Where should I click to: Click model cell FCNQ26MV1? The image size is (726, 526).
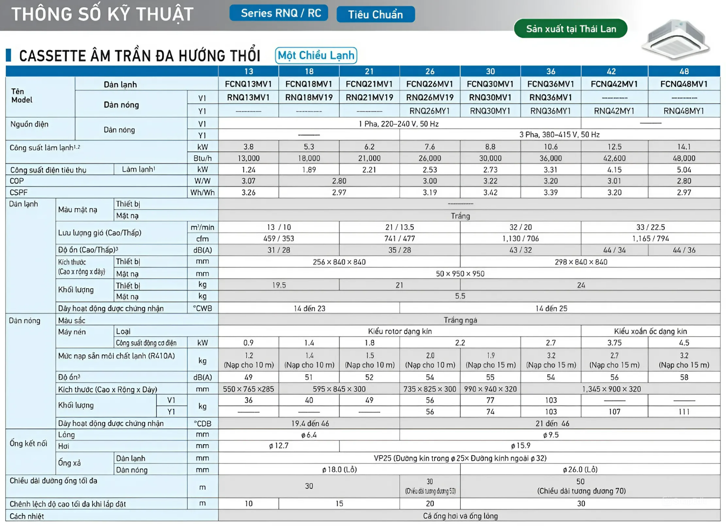(430, 84)
